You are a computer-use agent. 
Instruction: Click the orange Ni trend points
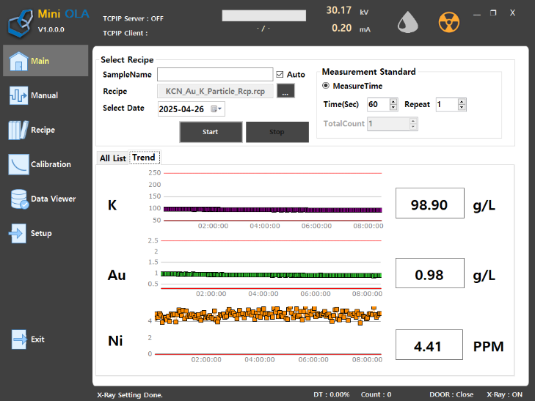pos(268,314)
